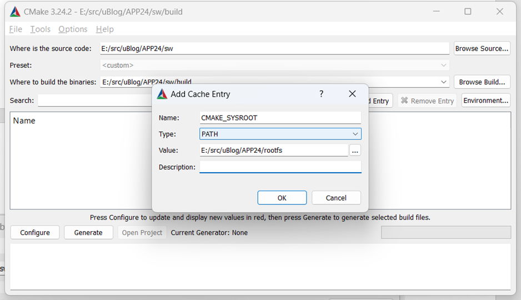Maximize the CMake window

tap(468, 12)
